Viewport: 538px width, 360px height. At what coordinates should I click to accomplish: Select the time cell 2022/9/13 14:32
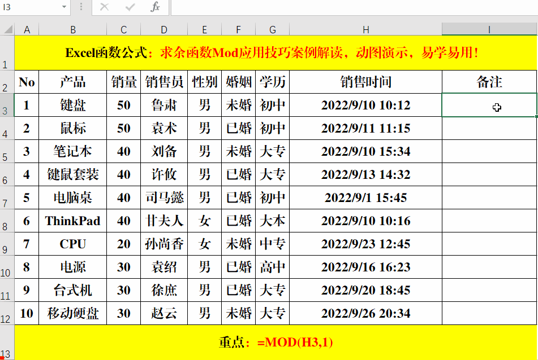(366, 174)
